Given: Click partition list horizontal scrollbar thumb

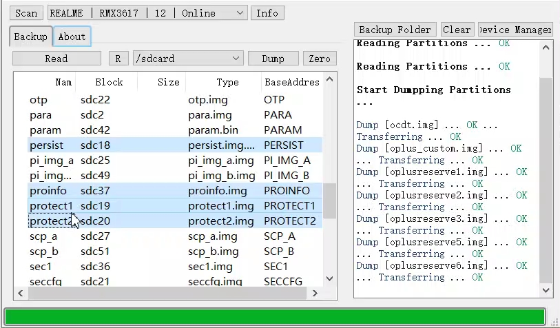Looking at the screenshot, I should pos(167,294).
